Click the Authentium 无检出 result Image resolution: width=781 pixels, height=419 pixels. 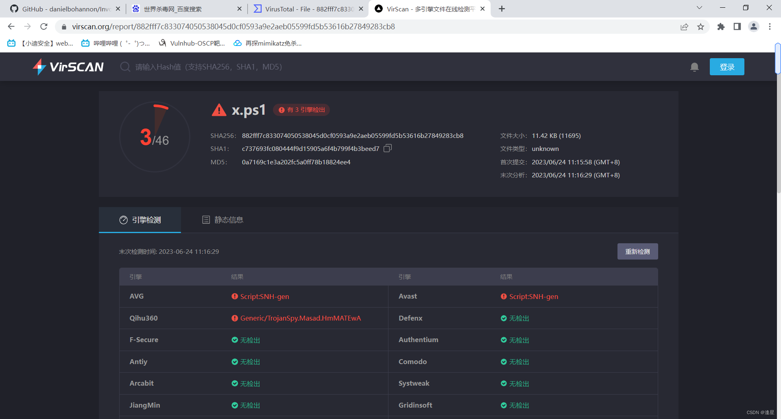515,340
